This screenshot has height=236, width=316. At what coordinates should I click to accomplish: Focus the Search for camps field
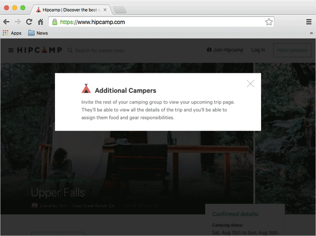pyautogui.click(x=101, y=50)
